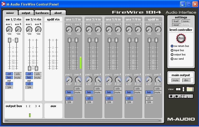Click pan L knob on spdif in
This screenshot has width=199, height=127.
(149, 80)
